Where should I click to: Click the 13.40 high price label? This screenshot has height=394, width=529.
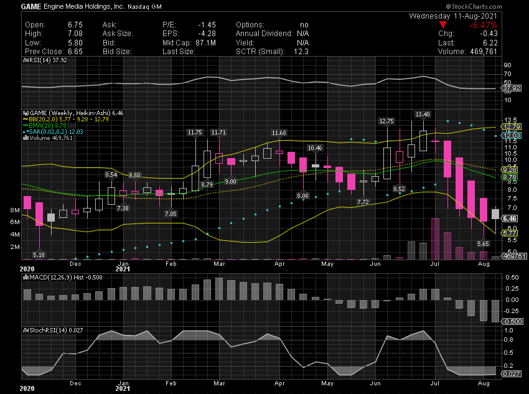click(x=423, y=115)
